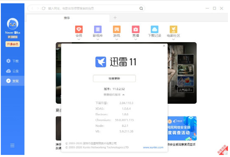
Task: Open the 网络安全感 survey banner card
Action: [182, 128]
